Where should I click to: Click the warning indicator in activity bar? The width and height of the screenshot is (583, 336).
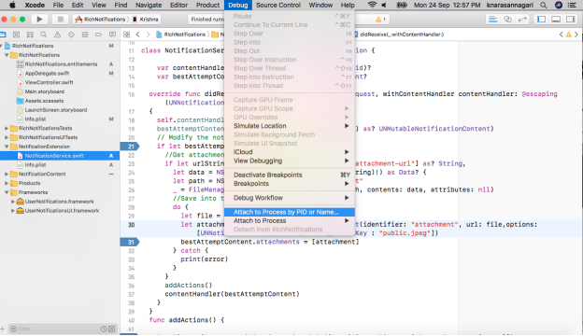click(x=380, y=20)
